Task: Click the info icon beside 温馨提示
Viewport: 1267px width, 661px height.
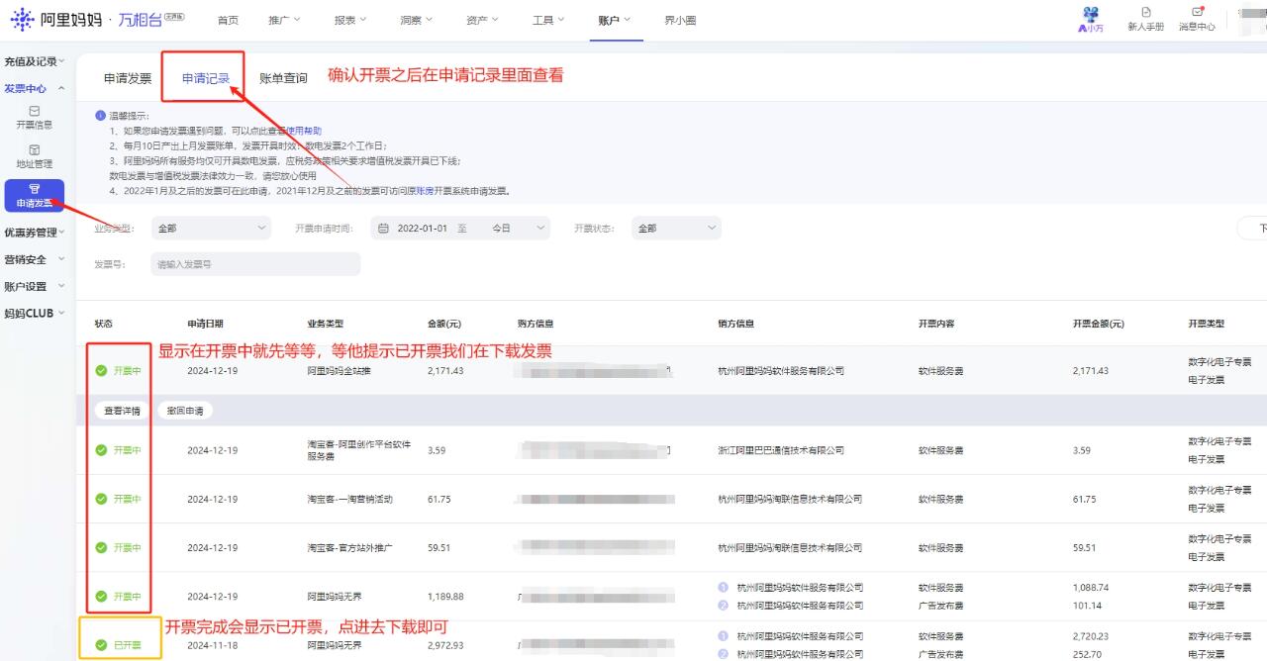Action: pyautogui.click(x=100, y=116)
